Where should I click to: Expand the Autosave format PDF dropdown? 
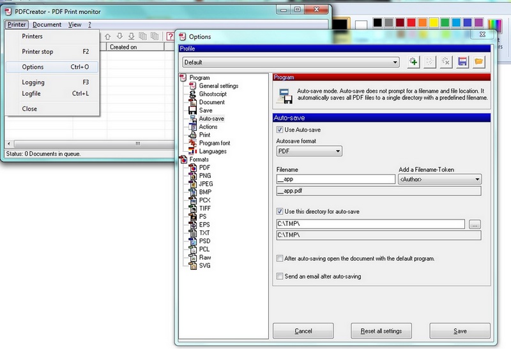click(338, 151)
